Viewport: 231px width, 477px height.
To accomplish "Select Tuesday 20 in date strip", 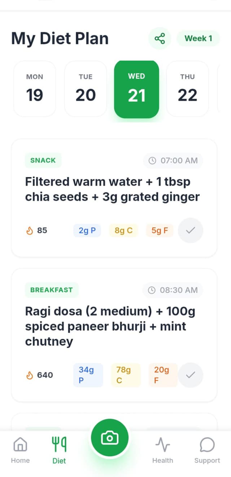I will click(x=86, y=89).
